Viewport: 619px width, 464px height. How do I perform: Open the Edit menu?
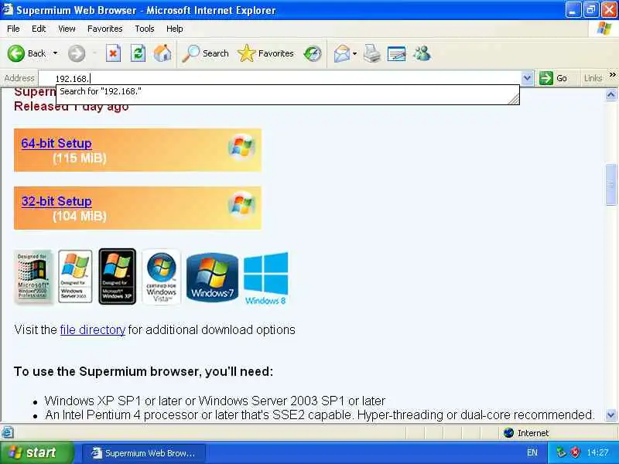coord(39,29)
